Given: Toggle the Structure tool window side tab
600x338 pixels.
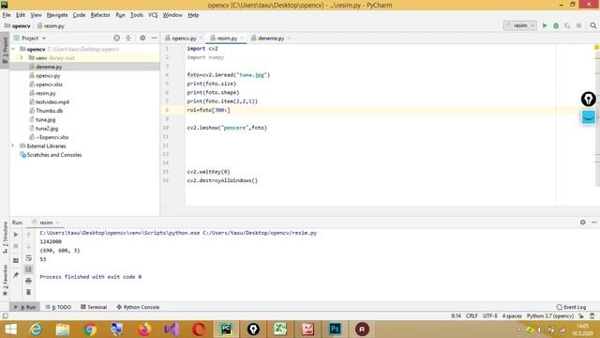Looking at the screenshot, I should click(5, 238).
